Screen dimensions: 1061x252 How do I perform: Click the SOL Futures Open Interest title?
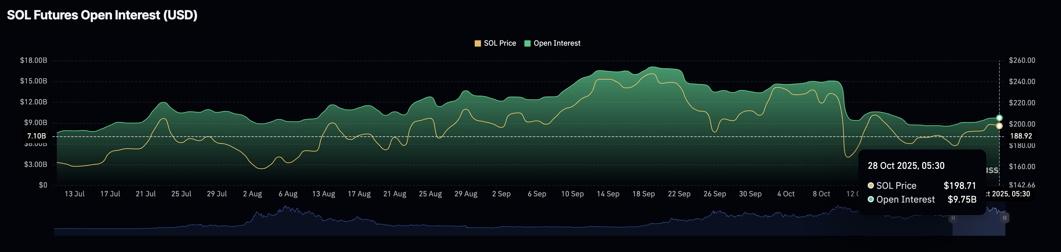click(x=102, y=15)
